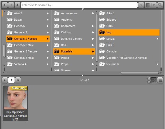Click the database content icon
The width and height of the screenshot is (165, 129).
148,5
